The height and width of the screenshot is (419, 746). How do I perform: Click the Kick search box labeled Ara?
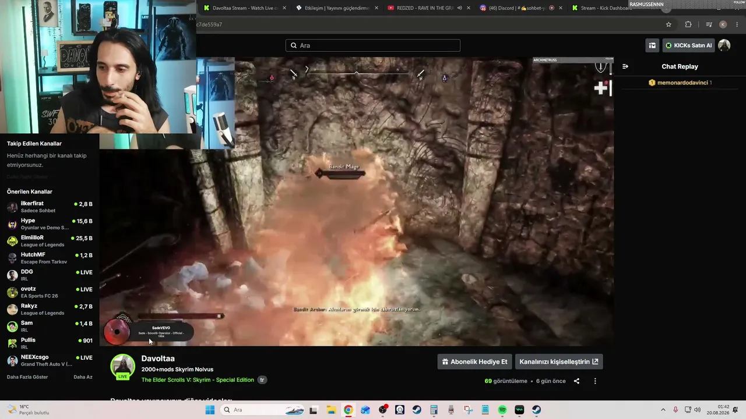coord(373,45)
